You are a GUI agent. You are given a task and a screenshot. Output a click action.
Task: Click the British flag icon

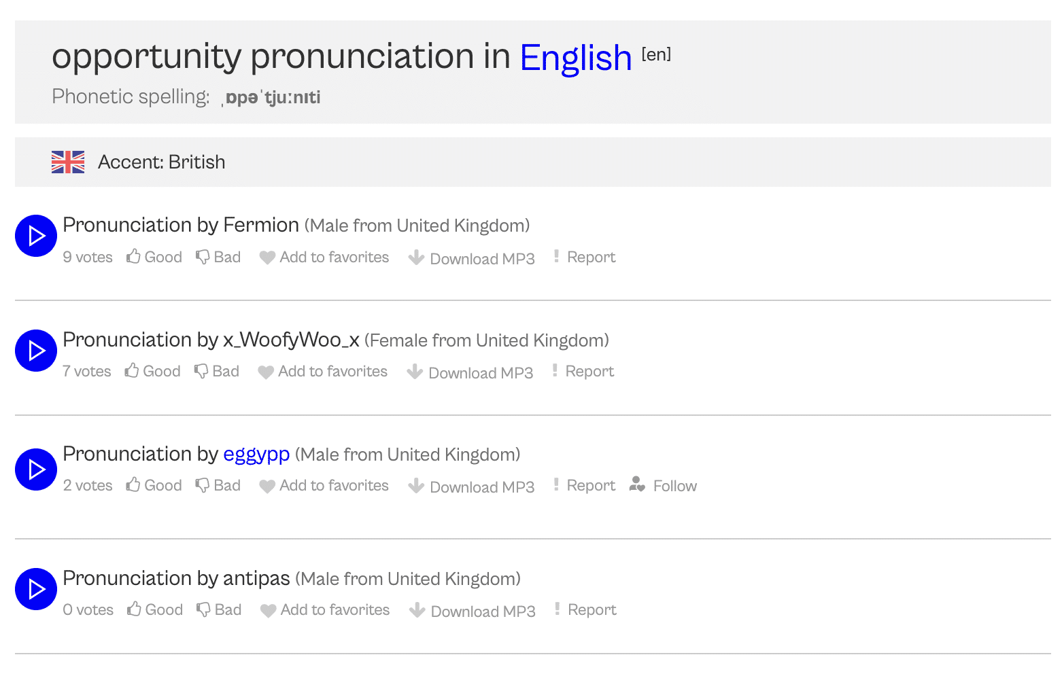(x=68, y=162)
